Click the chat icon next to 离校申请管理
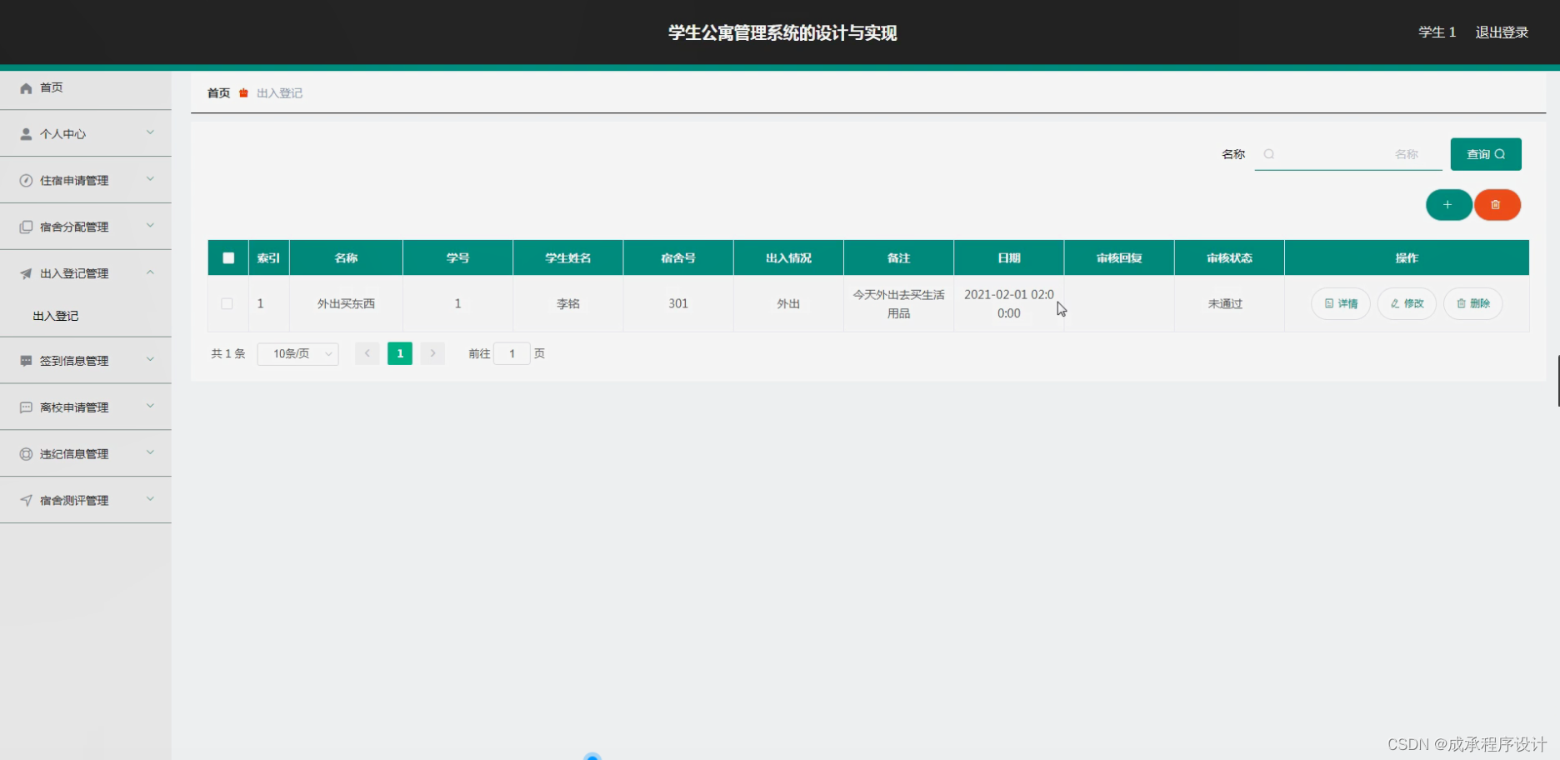1560x760 pixels. tap(25, 407)
